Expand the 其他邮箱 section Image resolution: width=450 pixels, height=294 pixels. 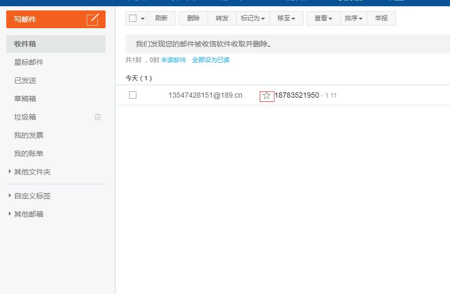[x=10, y=214]
